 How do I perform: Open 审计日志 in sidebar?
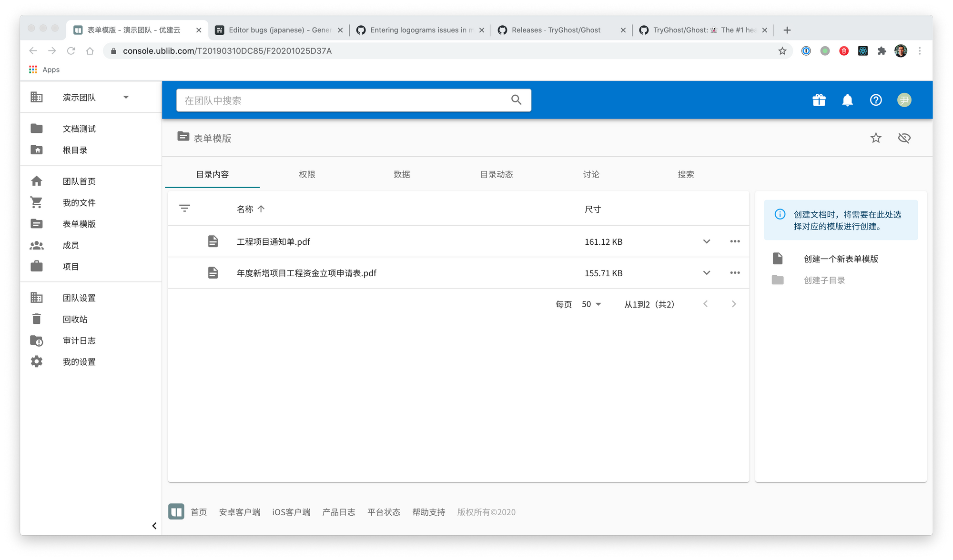pos(79,340)
